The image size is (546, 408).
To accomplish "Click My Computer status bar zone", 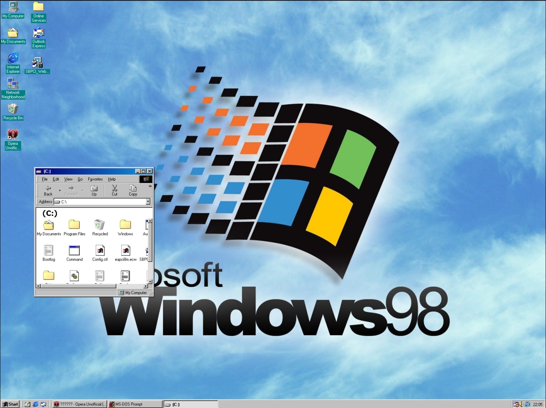I will [134, 293].
